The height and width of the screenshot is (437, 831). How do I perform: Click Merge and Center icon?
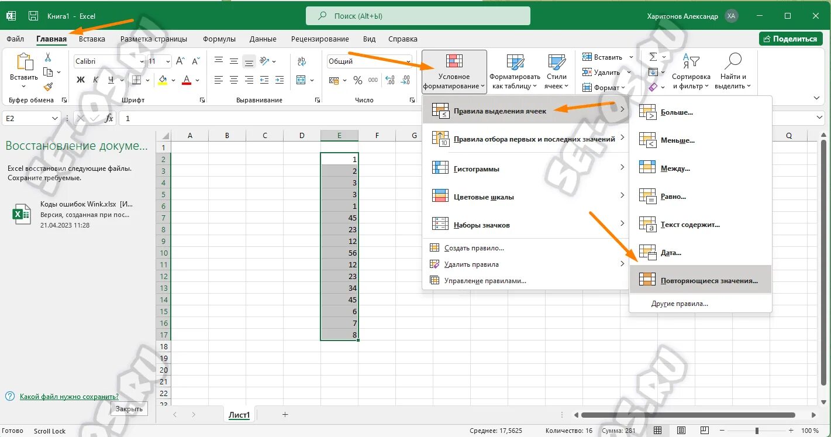pos(301,80)
